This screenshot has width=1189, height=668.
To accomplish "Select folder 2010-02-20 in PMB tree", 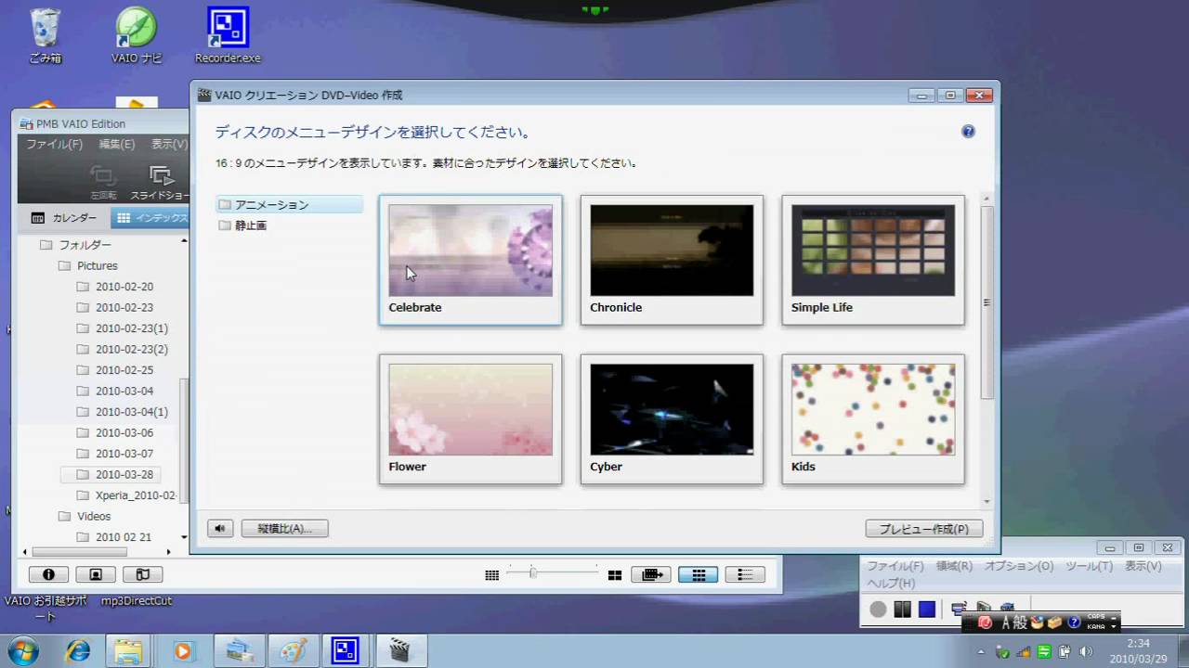I will pos(115,287).
